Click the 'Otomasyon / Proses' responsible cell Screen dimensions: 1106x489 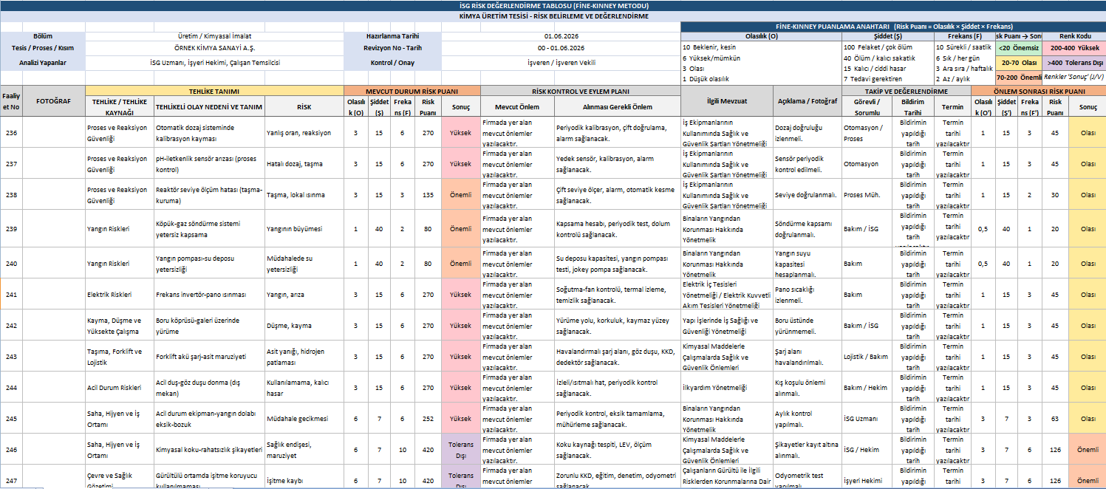[867, 133]
